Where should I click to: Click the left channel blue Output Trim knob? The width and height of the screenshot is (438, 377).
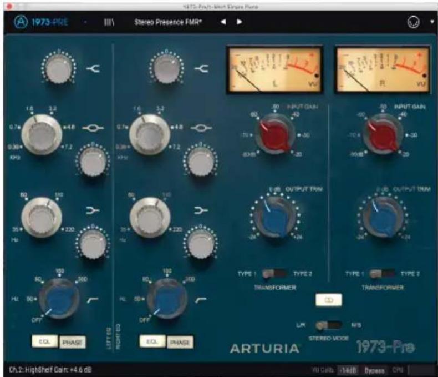pyautogui.click(x=275, y=218)
